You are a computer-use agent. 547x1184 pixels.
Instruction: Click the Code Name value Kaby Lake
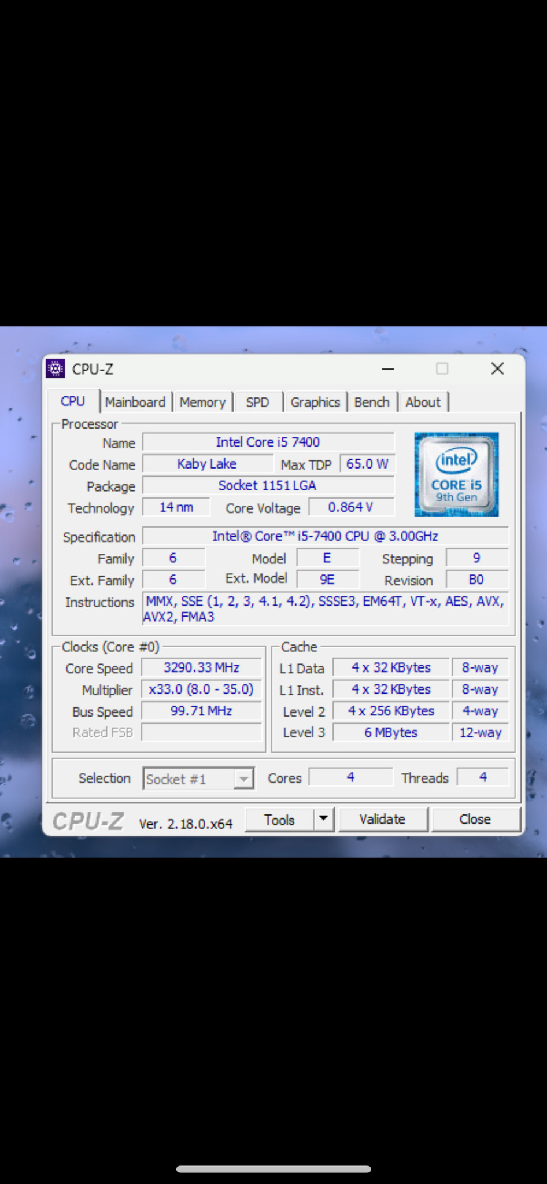pyautogui.click(x=208, y=464)
